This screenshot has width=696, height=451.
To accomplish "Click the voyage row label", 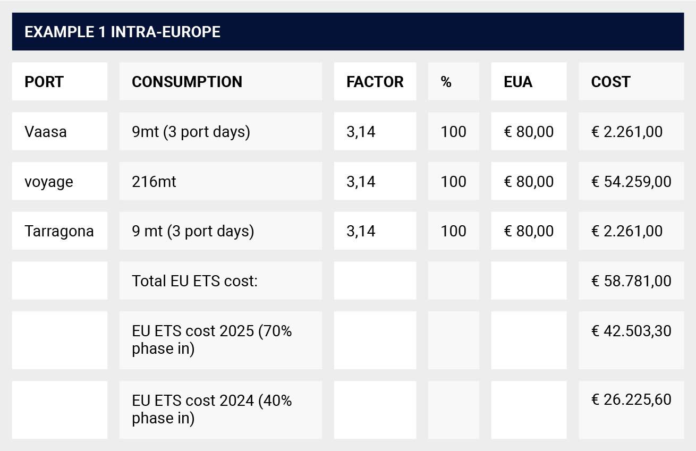I will [x=60, y=181].
